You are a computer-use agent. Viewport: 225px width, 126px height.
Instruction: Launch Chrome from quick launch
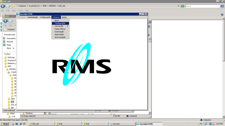(24, 124)
